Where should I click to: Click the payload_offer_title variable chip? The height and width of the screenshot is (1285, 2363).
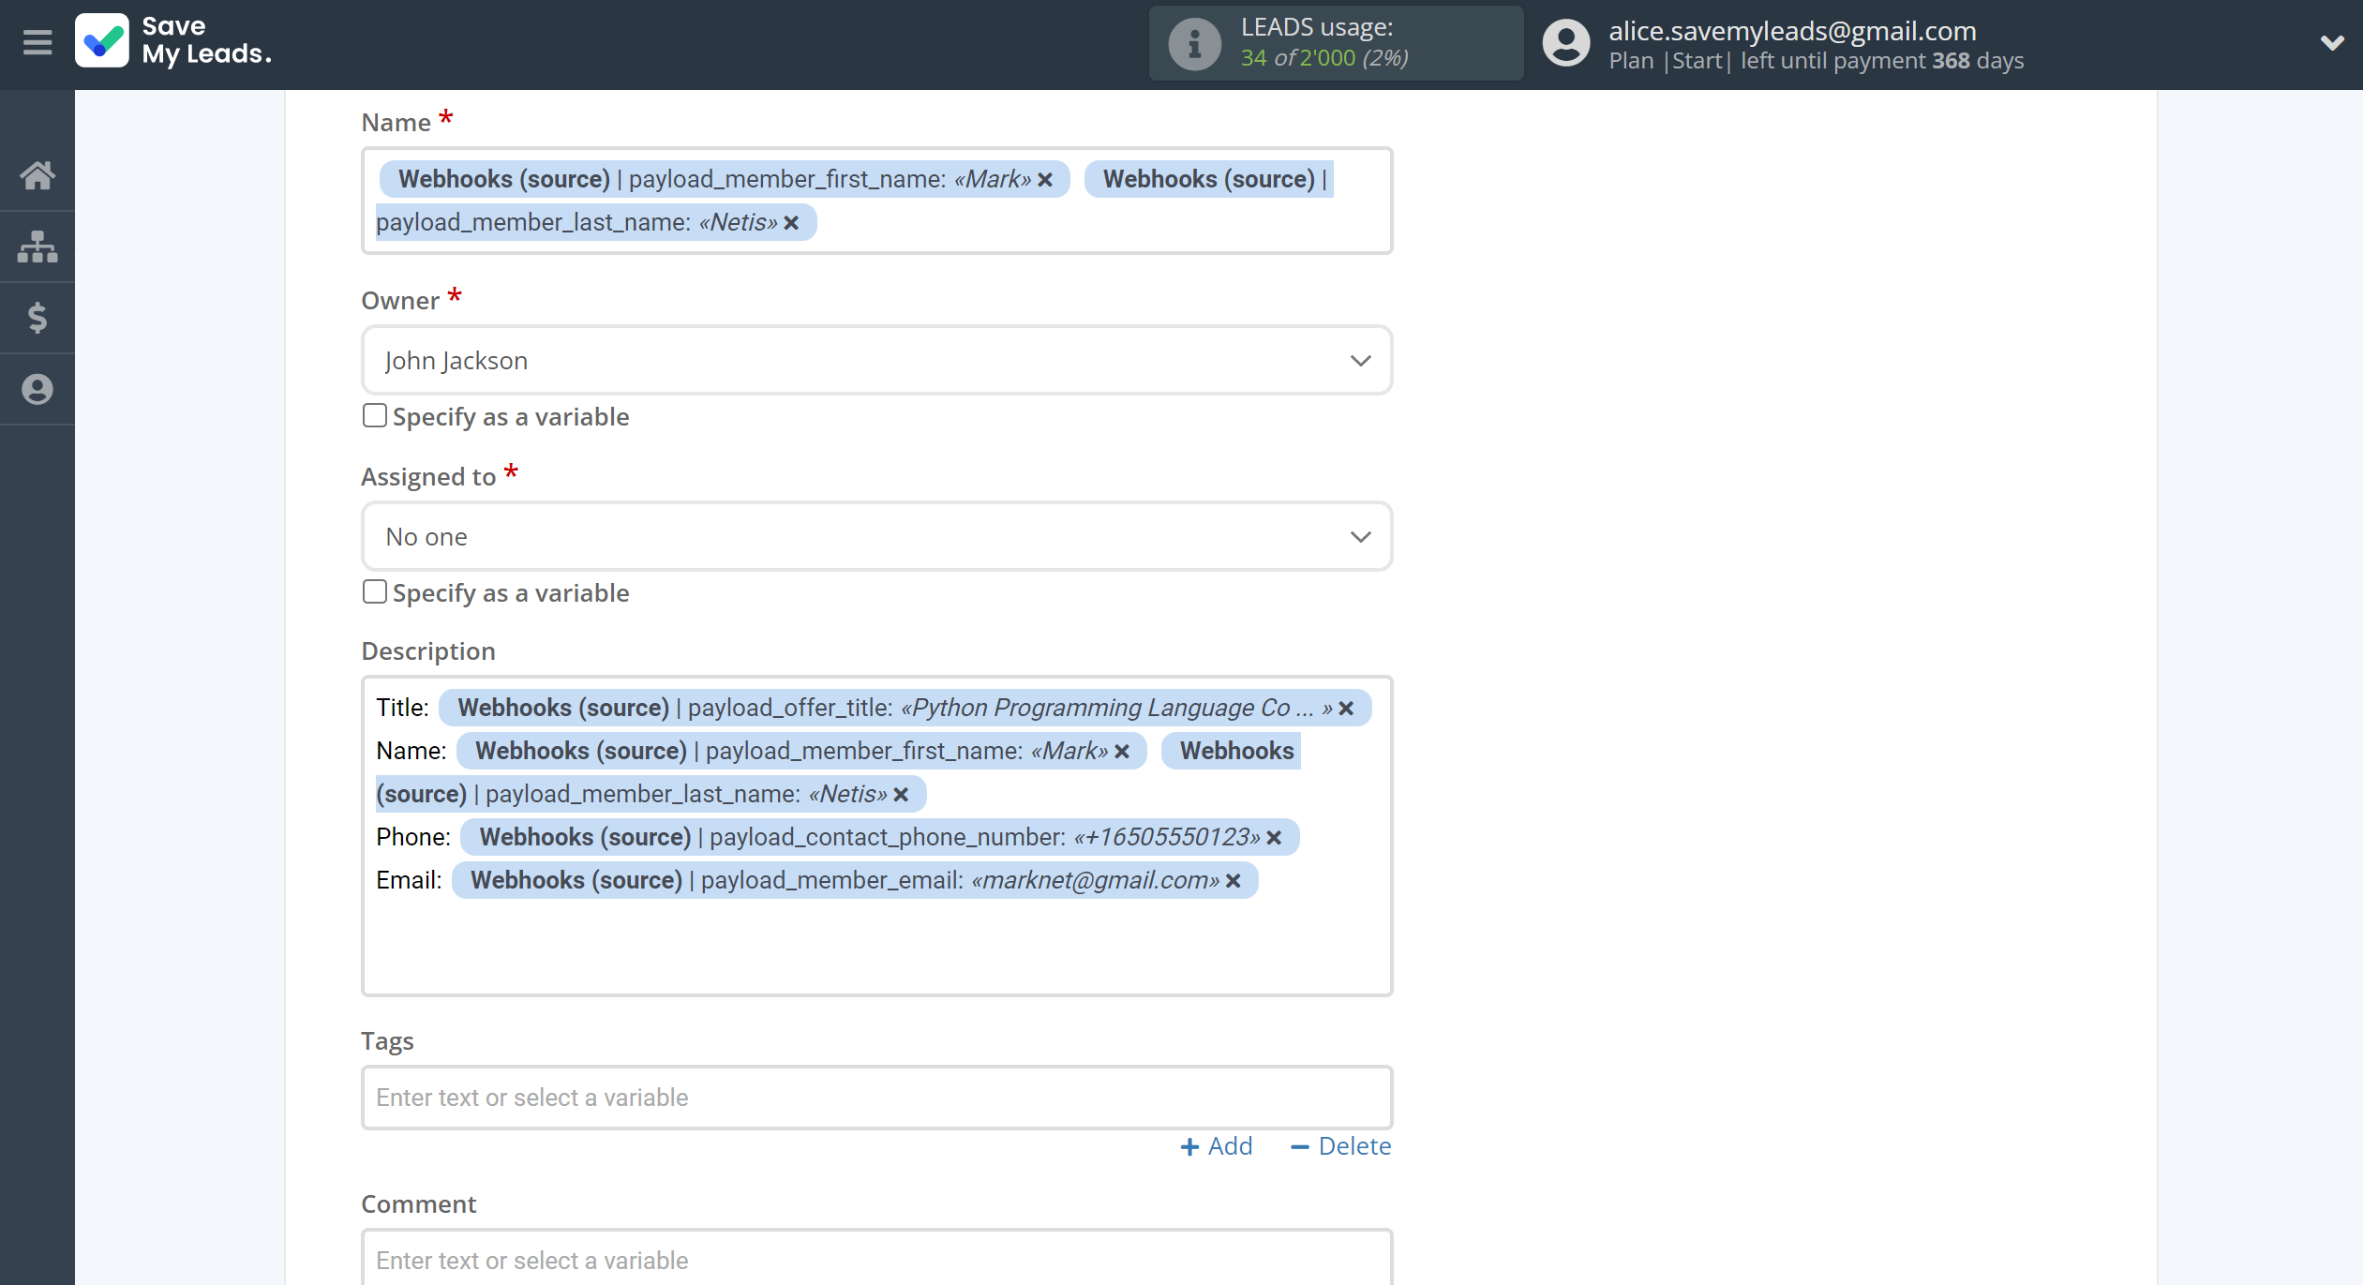(x=905, y=708)
